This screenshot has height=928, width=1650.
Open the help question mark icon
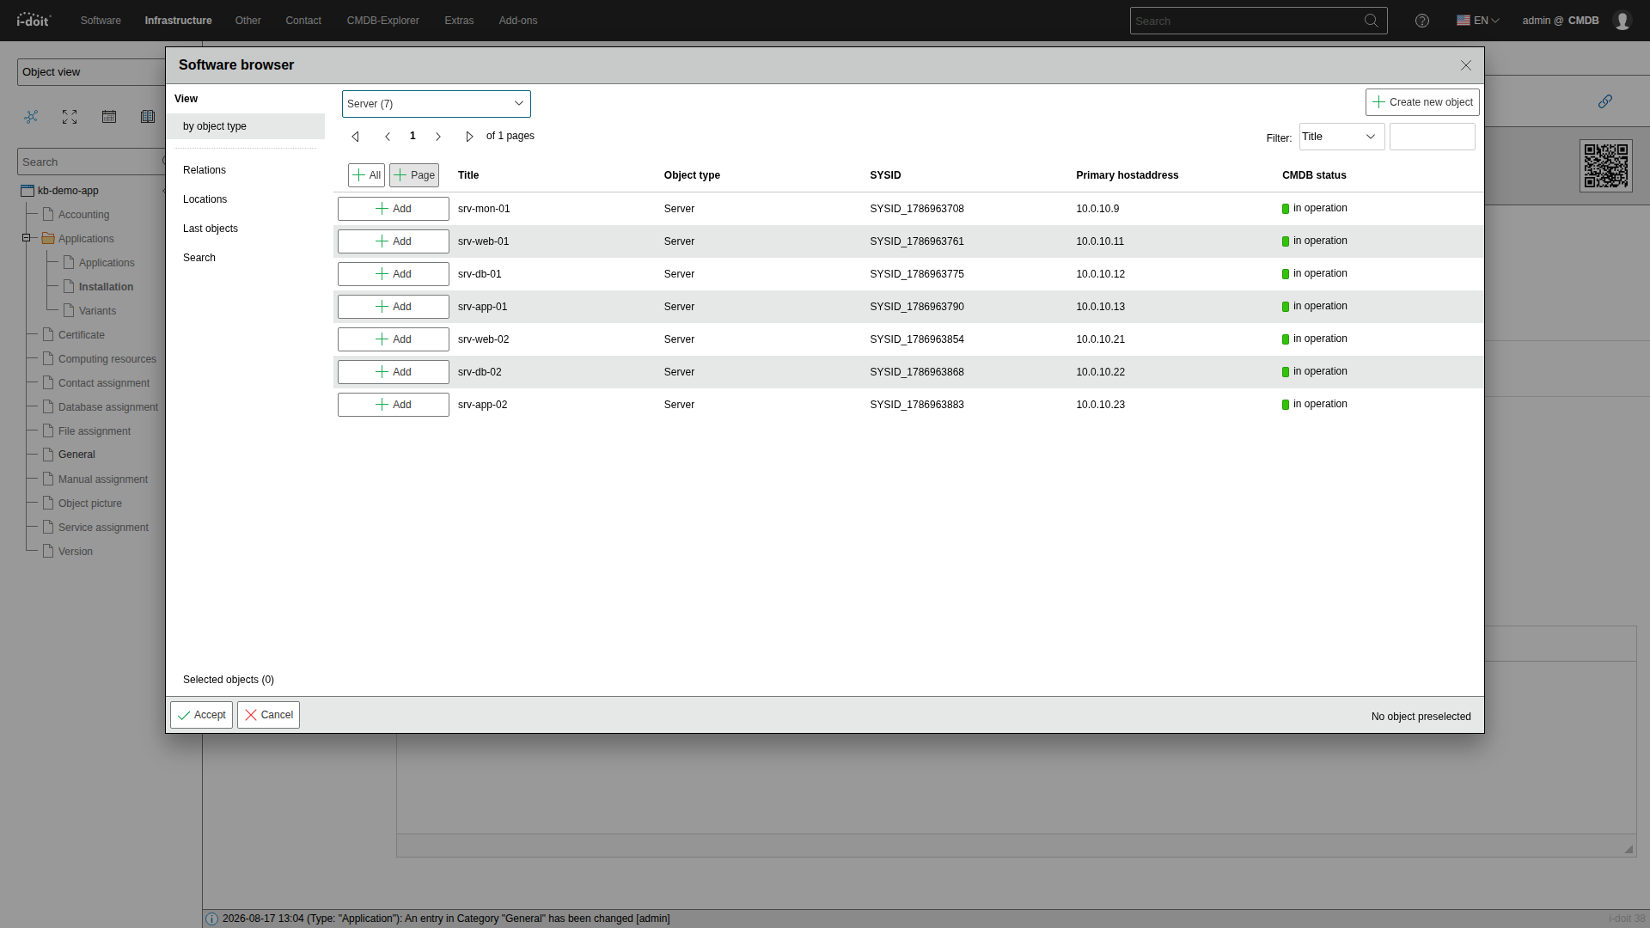click(1422, 21)
